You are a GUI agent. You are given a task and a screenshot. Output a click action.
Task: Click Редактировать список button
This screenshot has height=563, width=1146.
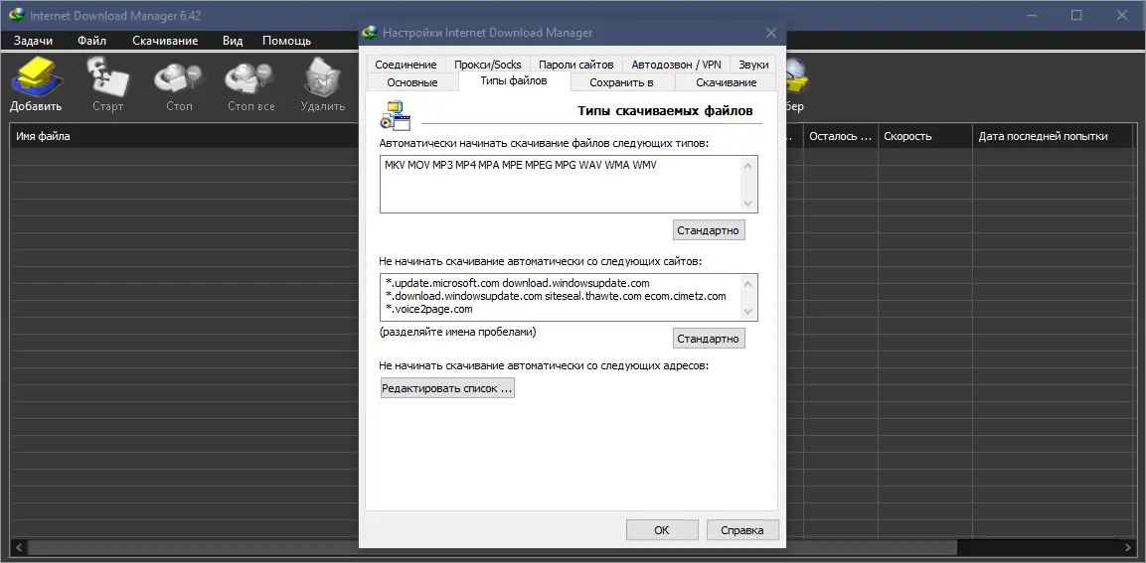tap(447, 389)
